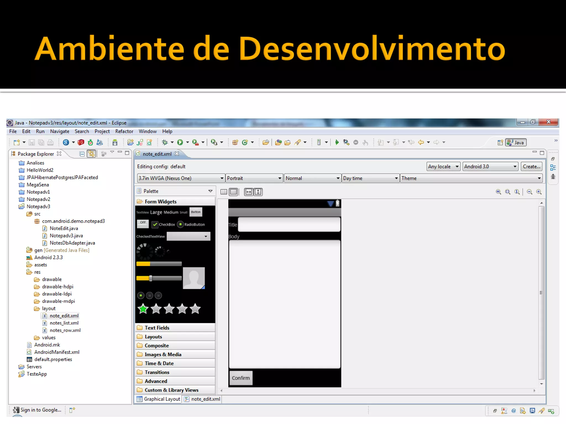This screenshot has height=424, width=566.
Task: Click the Debug bug toolbar icon
Action: click(165, 142)
